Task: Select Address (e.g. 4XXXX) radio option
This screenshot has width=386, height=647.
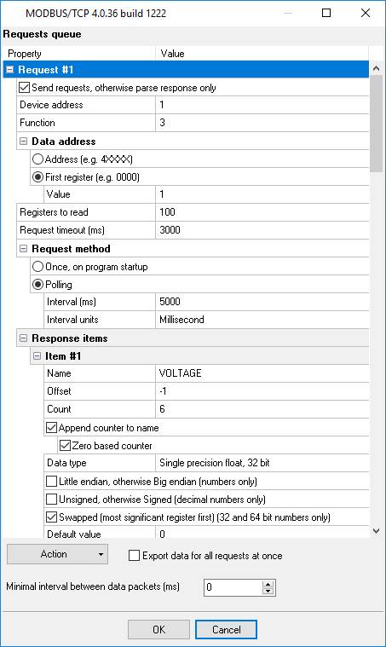Action: 38,159
